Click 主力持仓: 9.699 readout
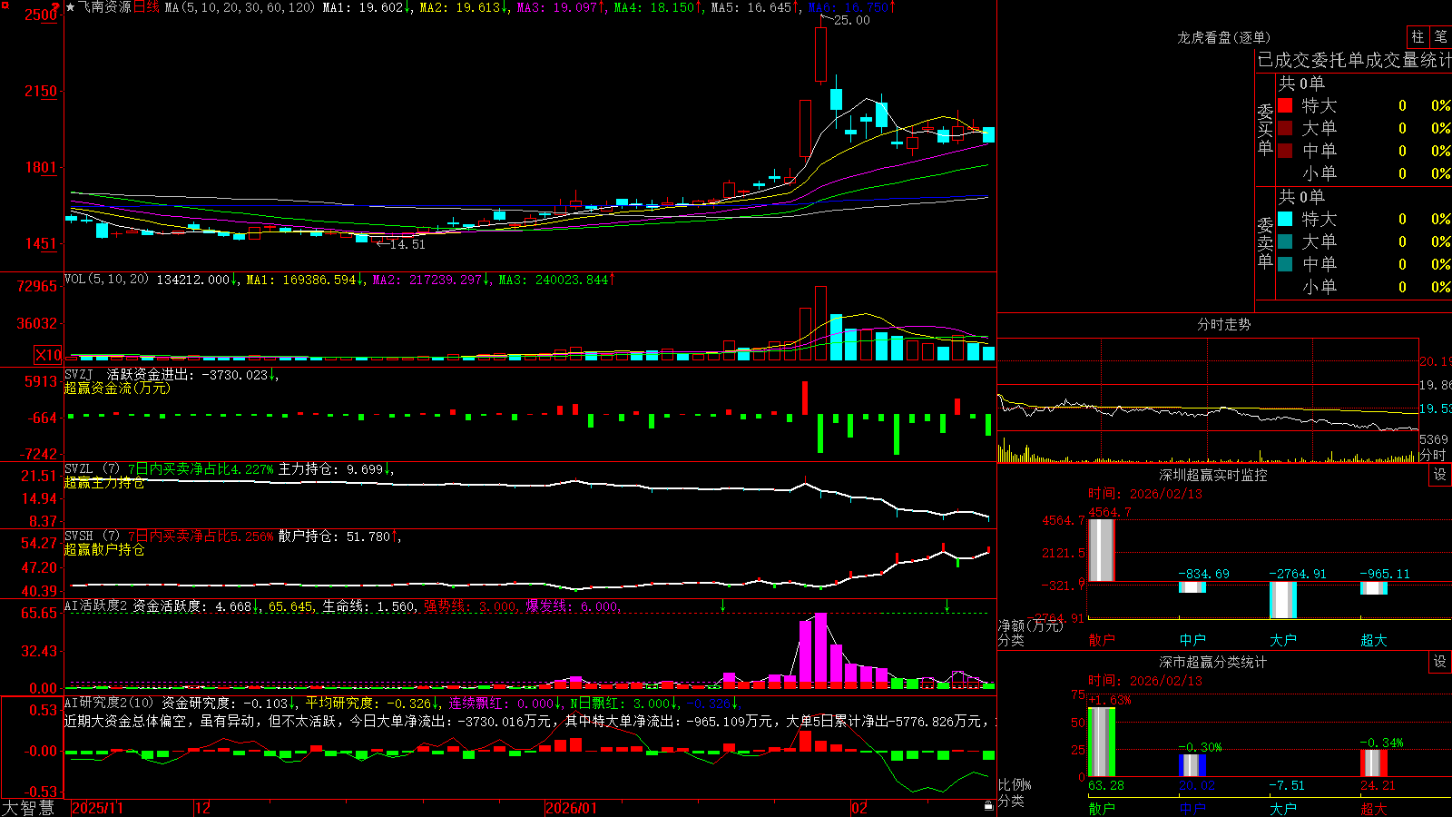 tap(331, 469)
